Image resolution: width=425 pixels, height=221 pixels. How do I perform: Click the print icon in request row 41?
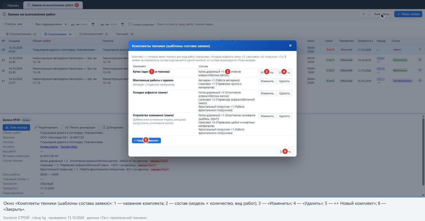point(420,81)
